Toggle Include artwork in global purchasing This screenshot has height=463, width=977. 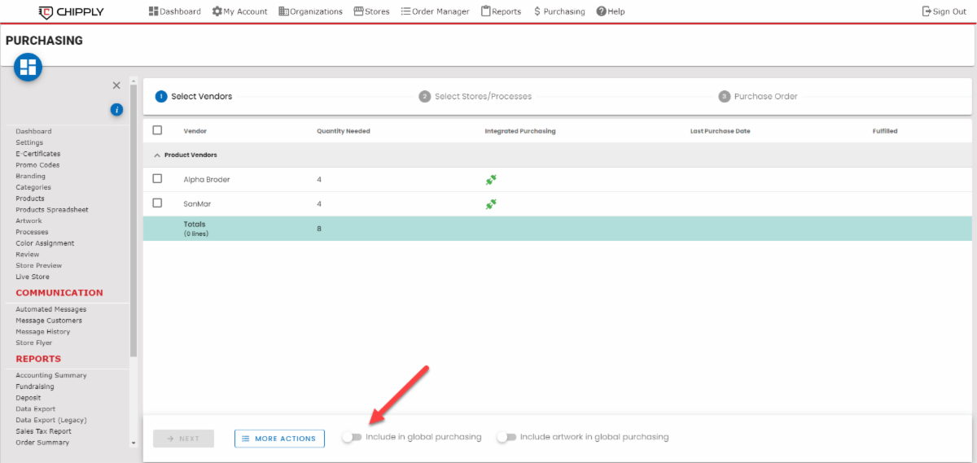point(506,437)
